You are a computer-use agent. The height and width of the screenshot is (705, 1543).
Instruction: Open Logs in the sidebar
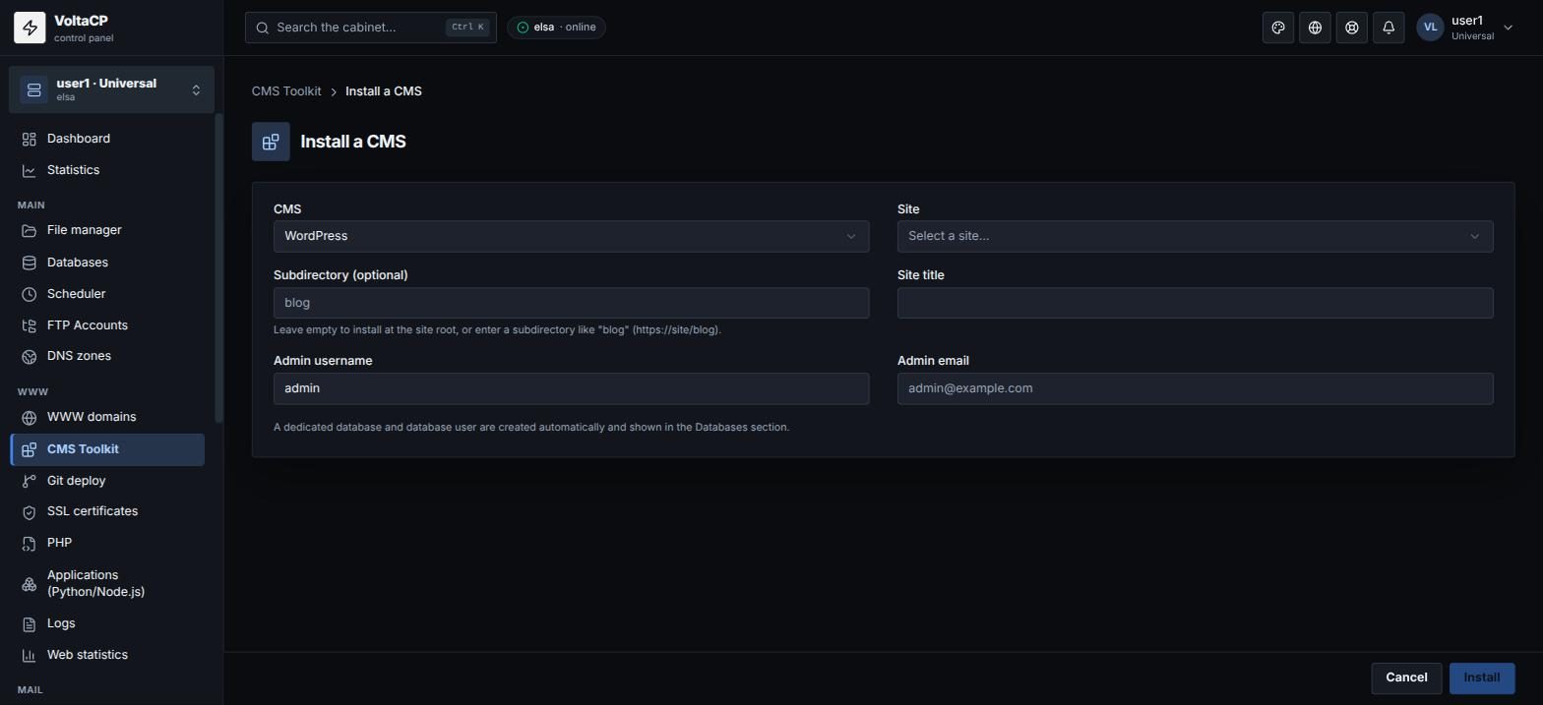[107, 623]
